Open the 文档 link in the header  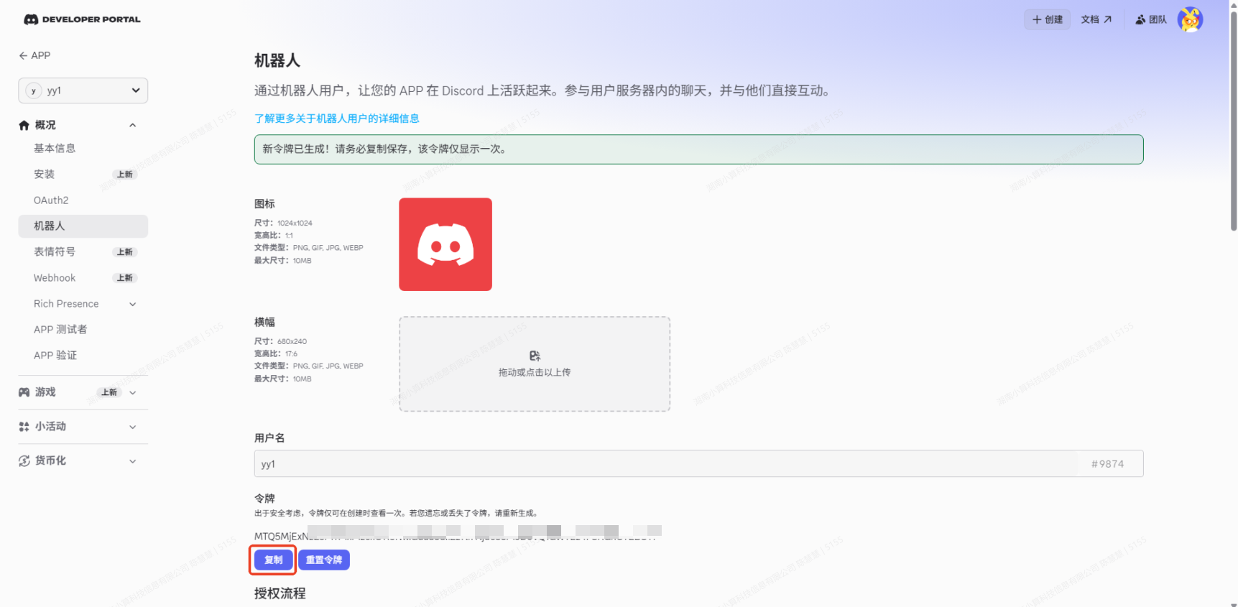pyautogui.click(x=1096, y=19)
